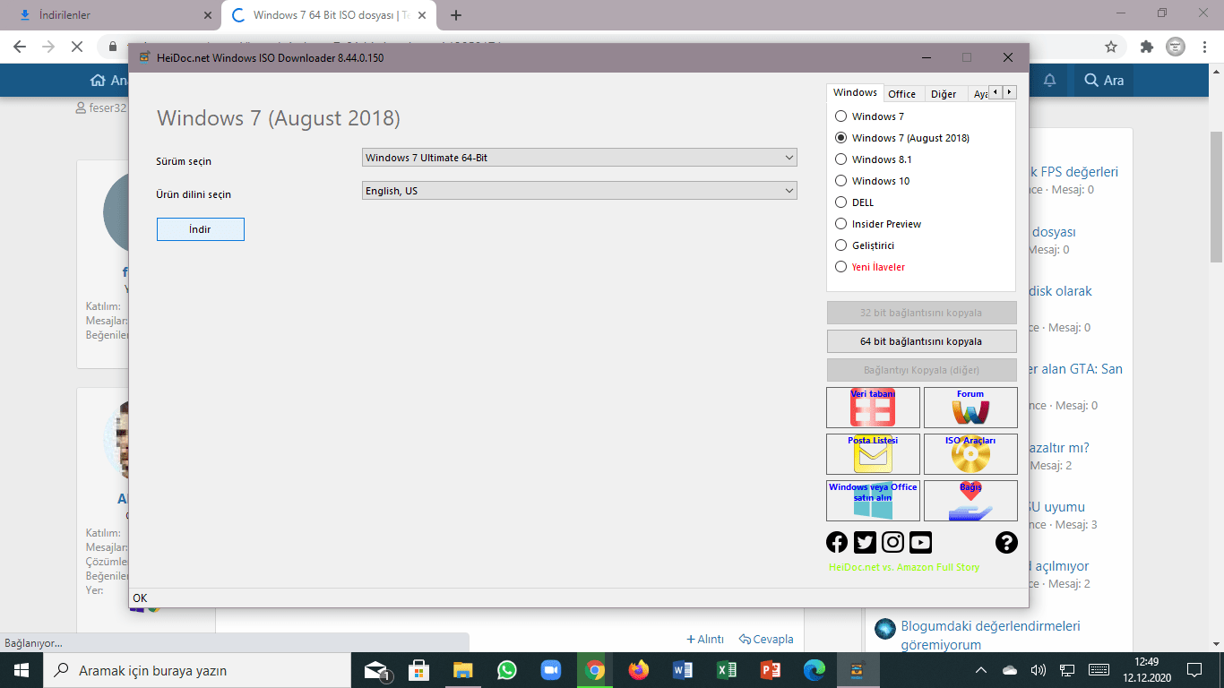Switch to the İndirilenler browser tab
Viewport: 1224px width, 688px height.
click(110, 15)
